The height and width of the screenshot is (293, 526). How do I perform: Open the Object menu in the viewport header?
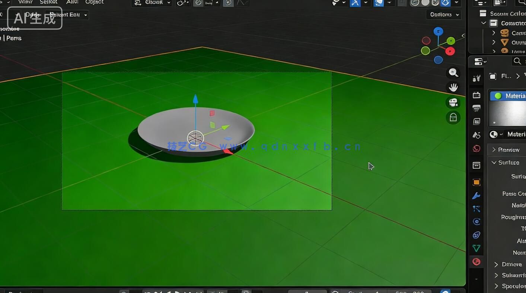click(94, 2)
